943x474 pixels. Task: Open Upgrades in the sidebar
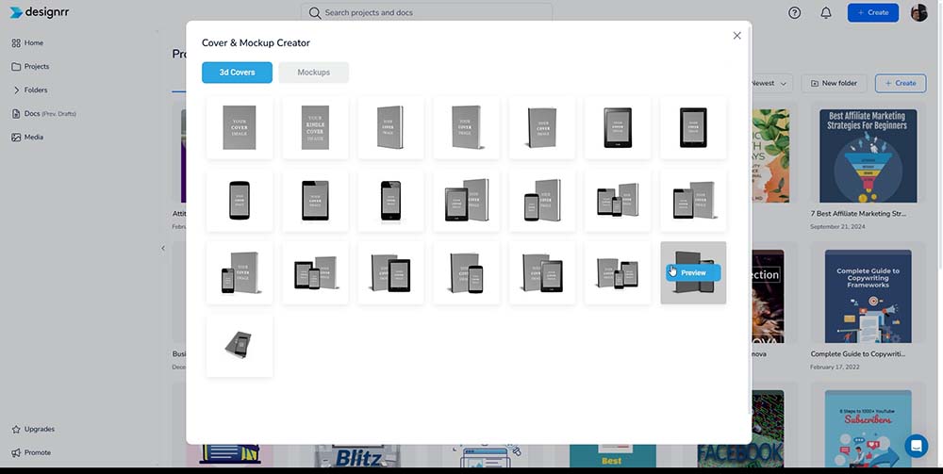pos(39,429)
